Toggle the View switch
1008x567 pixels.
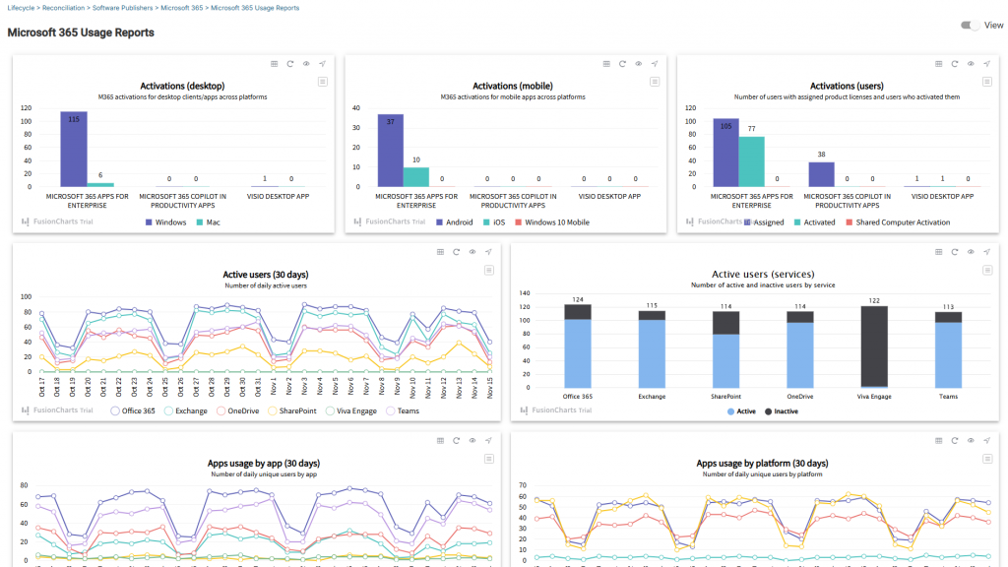(x=971, y=26)
